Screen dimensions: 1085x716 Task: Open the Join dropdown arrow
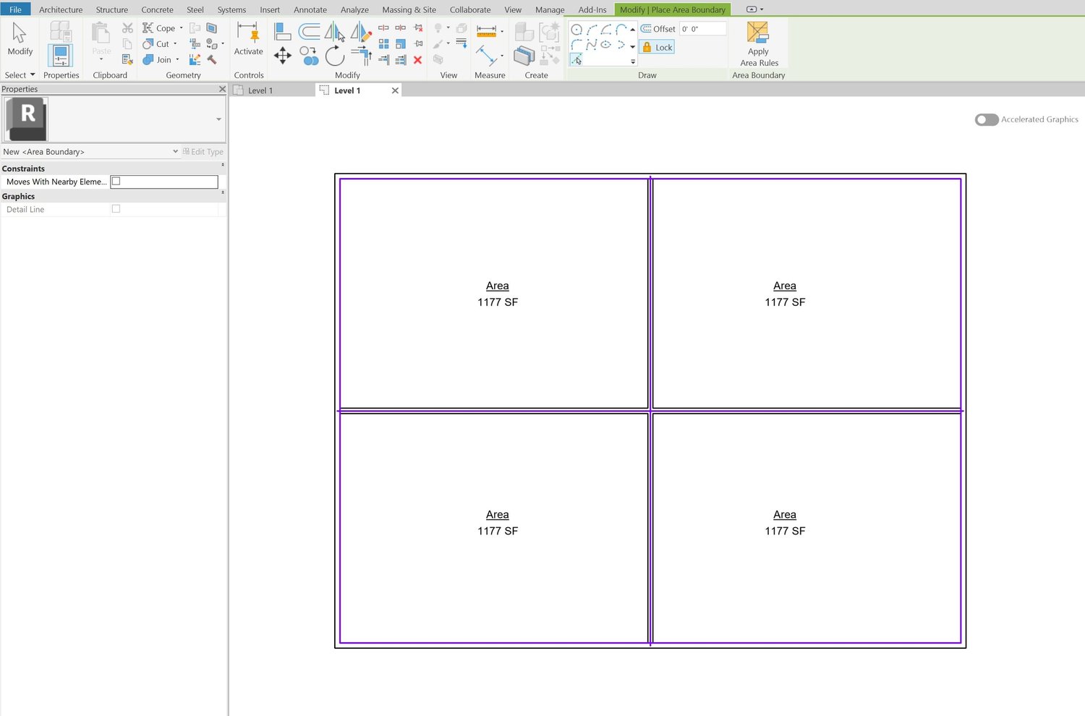tap(177, 59)
